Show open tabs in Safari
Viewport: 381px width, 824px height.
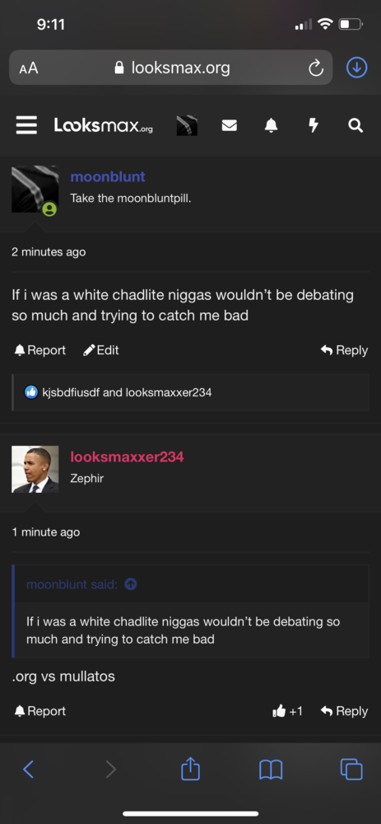351,770
